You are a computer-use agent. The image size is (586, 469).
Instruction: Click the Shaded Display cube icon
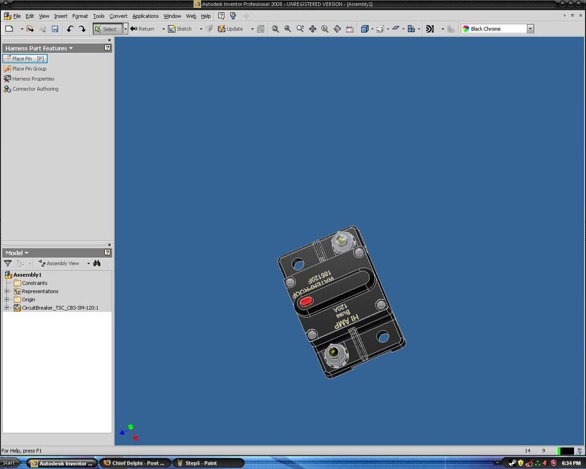[365, 29]
